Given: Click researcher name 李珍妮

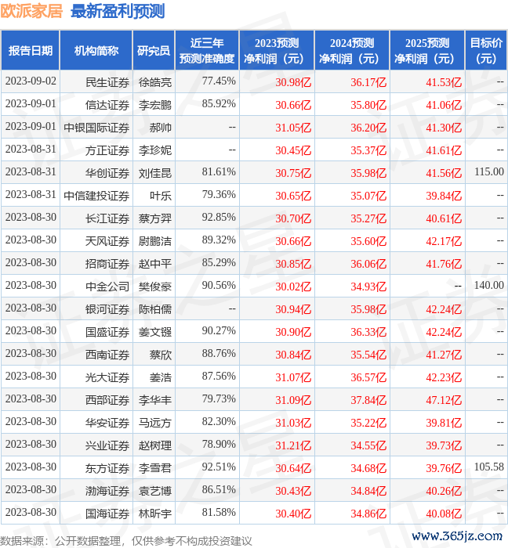Looking at the screenshot, I should (x=155, y=150).
